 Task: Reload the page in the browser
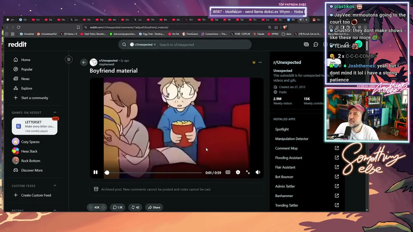[19, 27]
